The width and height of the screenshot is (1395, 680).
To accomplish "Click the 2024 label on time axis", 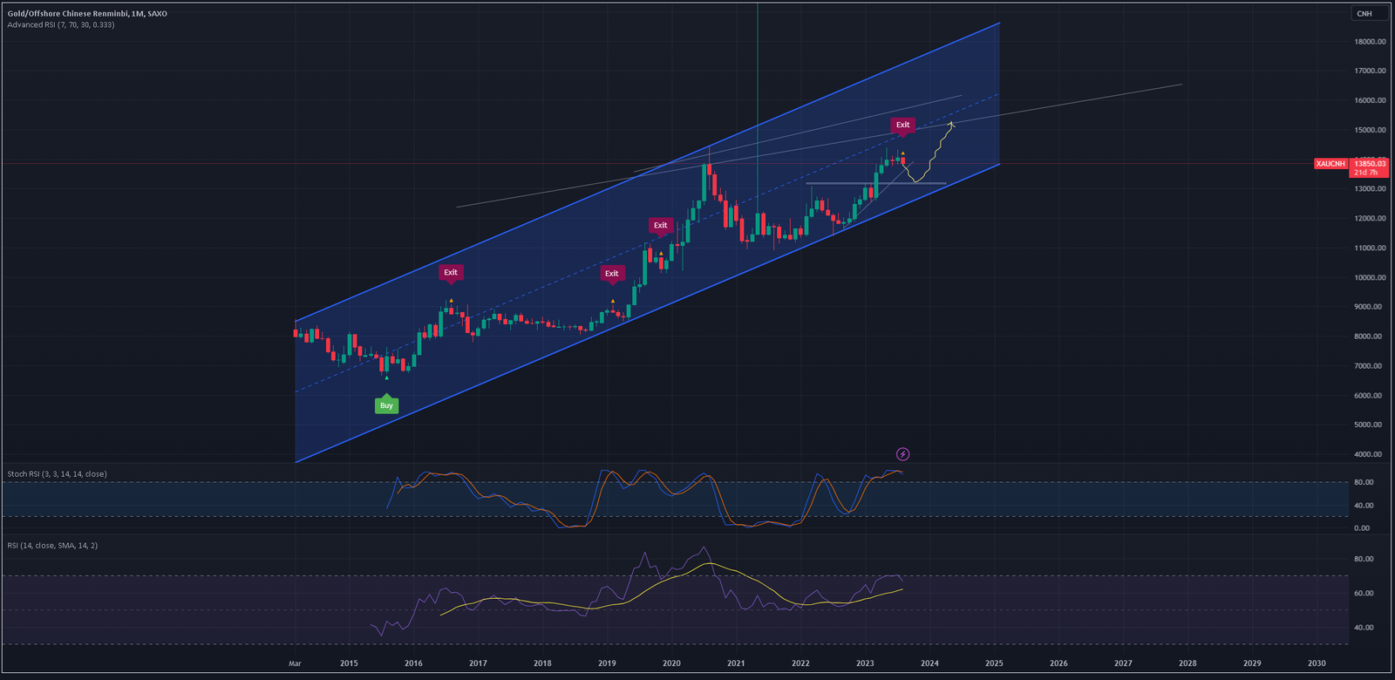I will point(929,663).
